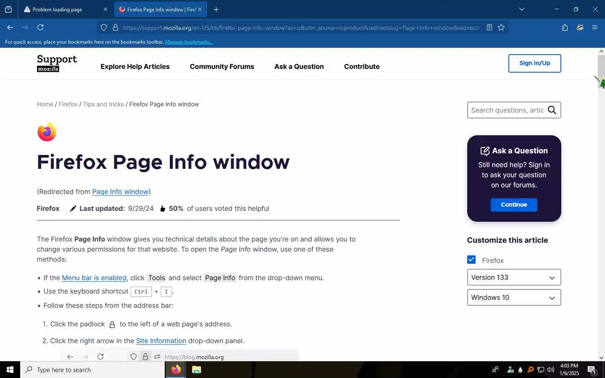Click the search magnifier icon
605x378 pixels.
click(x=552, y=110)
